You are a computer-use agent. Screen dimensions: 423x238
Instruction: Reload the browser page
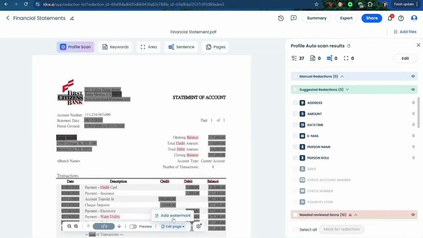26,4
